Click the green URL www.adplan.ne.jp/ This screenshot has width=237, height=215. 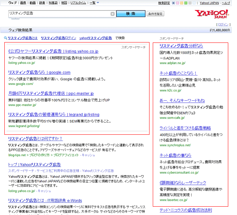click(172, 63)
